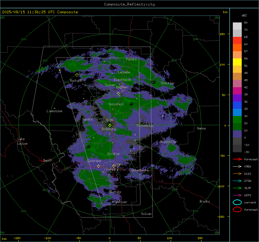Click the Blackfalds city label

pyautogui.click(x=122, y=80)
